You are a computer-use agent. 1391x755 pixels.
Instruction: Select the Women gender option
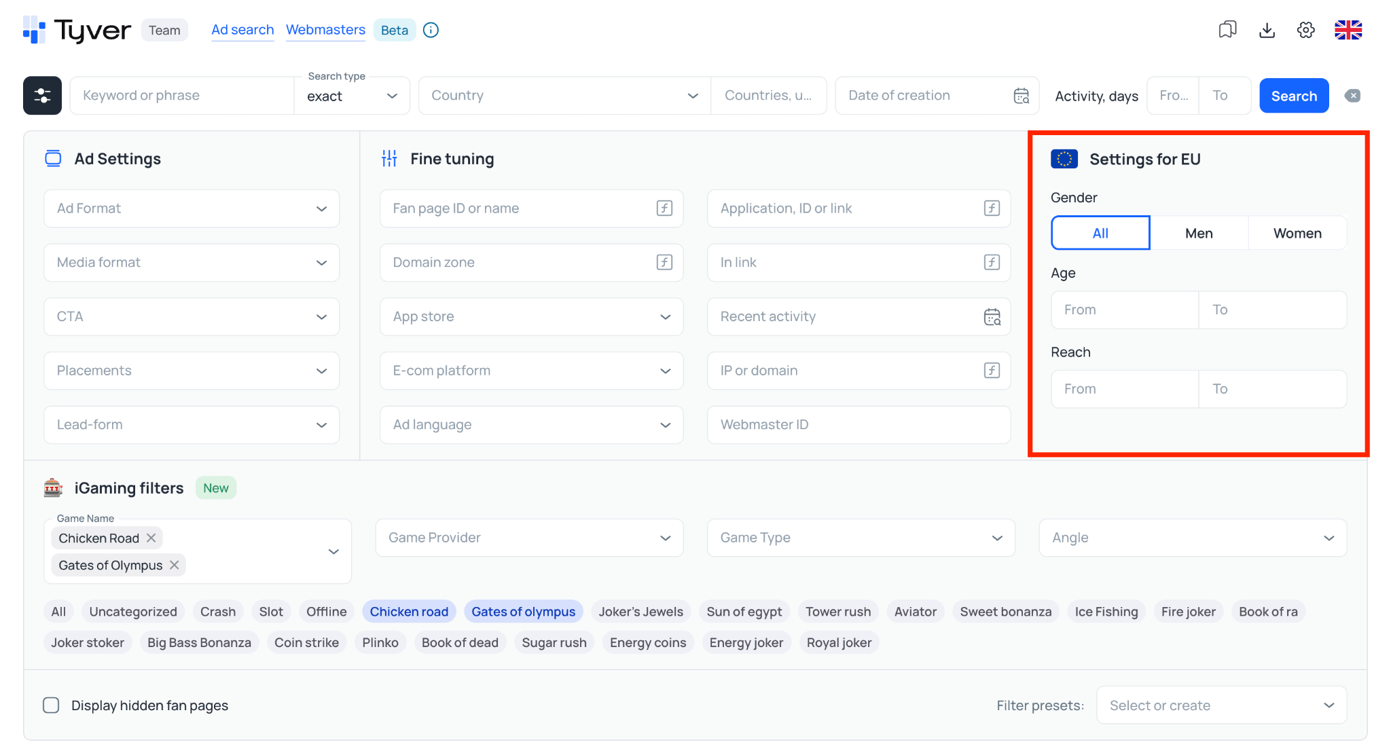pyautogui.click(x=1297, y=233)
